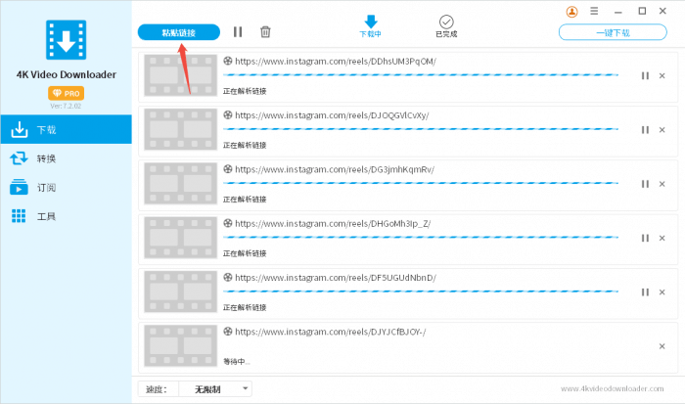
Task: Click thumbnail of the DHGoMh3Ip_Z reel
Action: click(x=180, y=238)
